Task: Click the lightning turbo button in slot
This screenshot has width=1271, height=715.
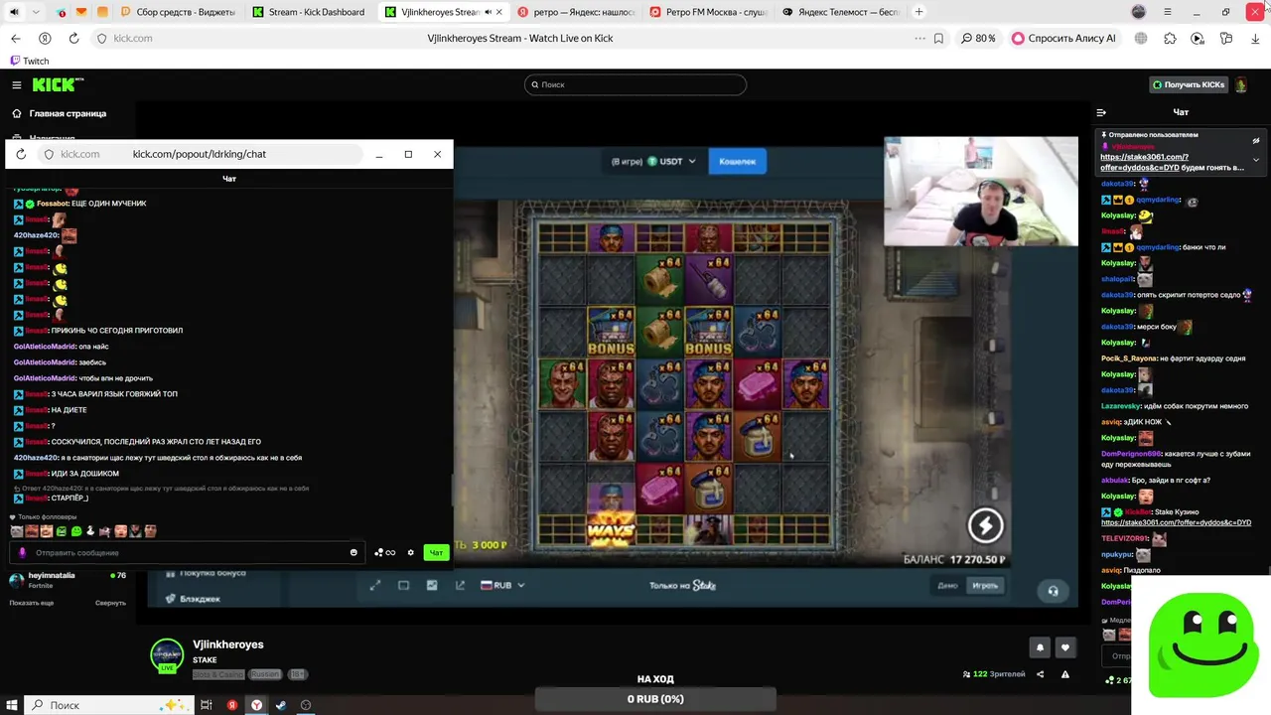Action: 985,525
